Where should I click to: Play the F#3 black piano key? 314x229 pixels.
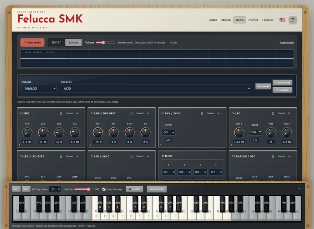(100, 204)
